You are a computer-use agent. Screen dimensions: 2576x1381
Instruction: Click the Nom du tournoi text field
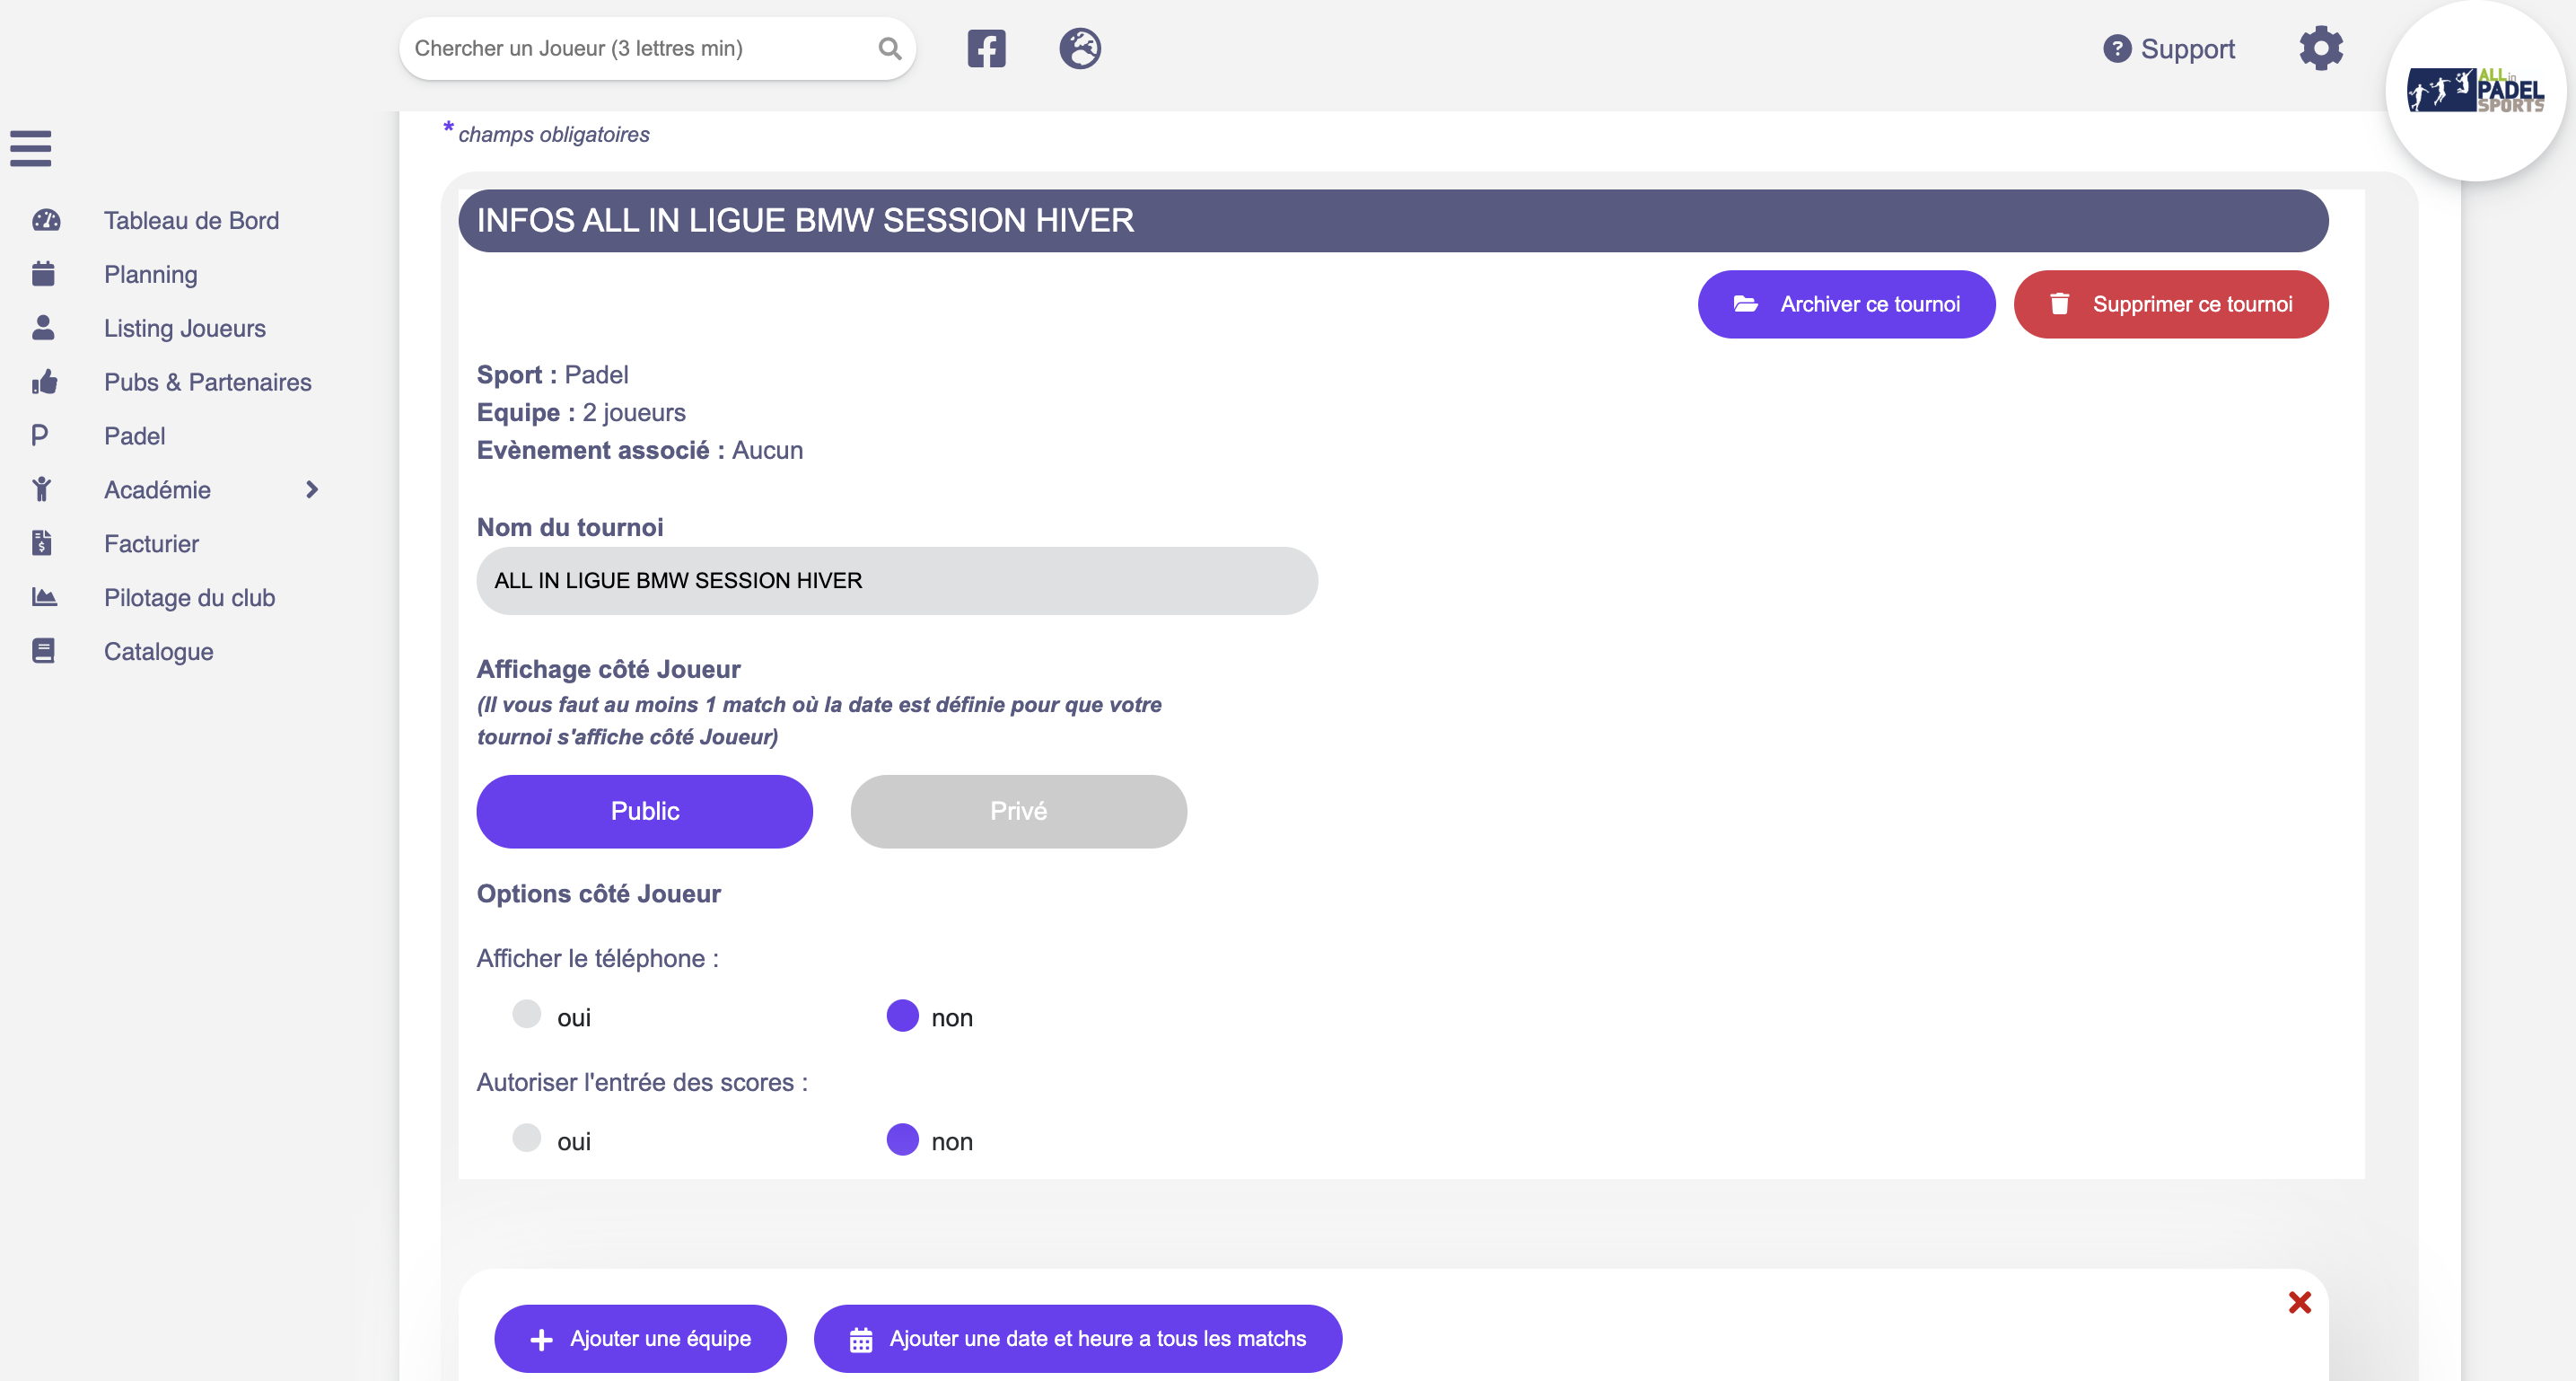[x=896, y=580]
